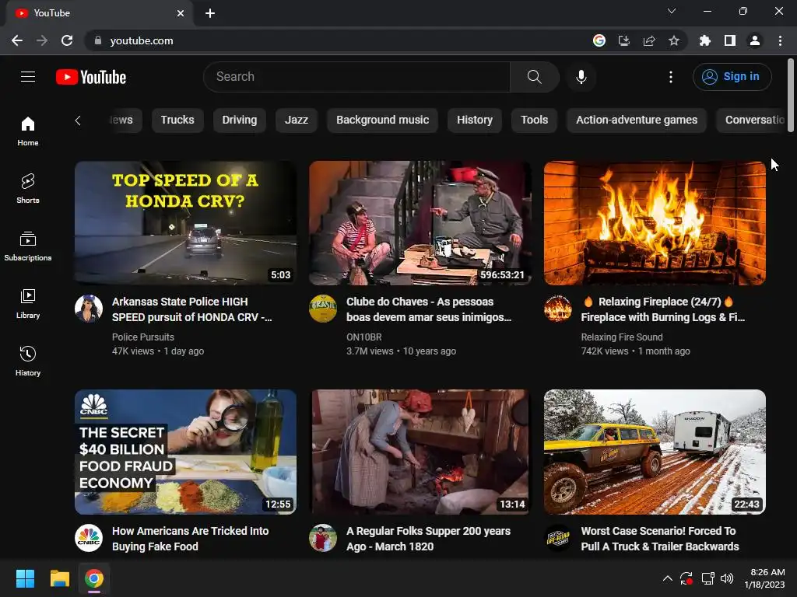Viewport: 797px width, 597px height.
Task: Select the Jazz category chip
Action: [297, 120]
